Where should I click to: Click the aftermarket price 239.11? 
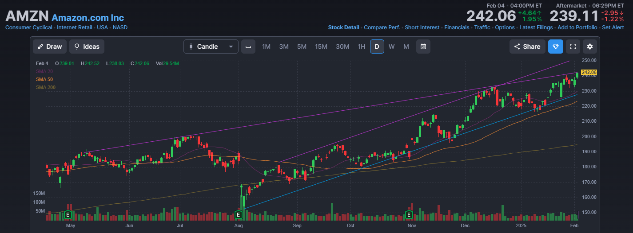point(574,16)
